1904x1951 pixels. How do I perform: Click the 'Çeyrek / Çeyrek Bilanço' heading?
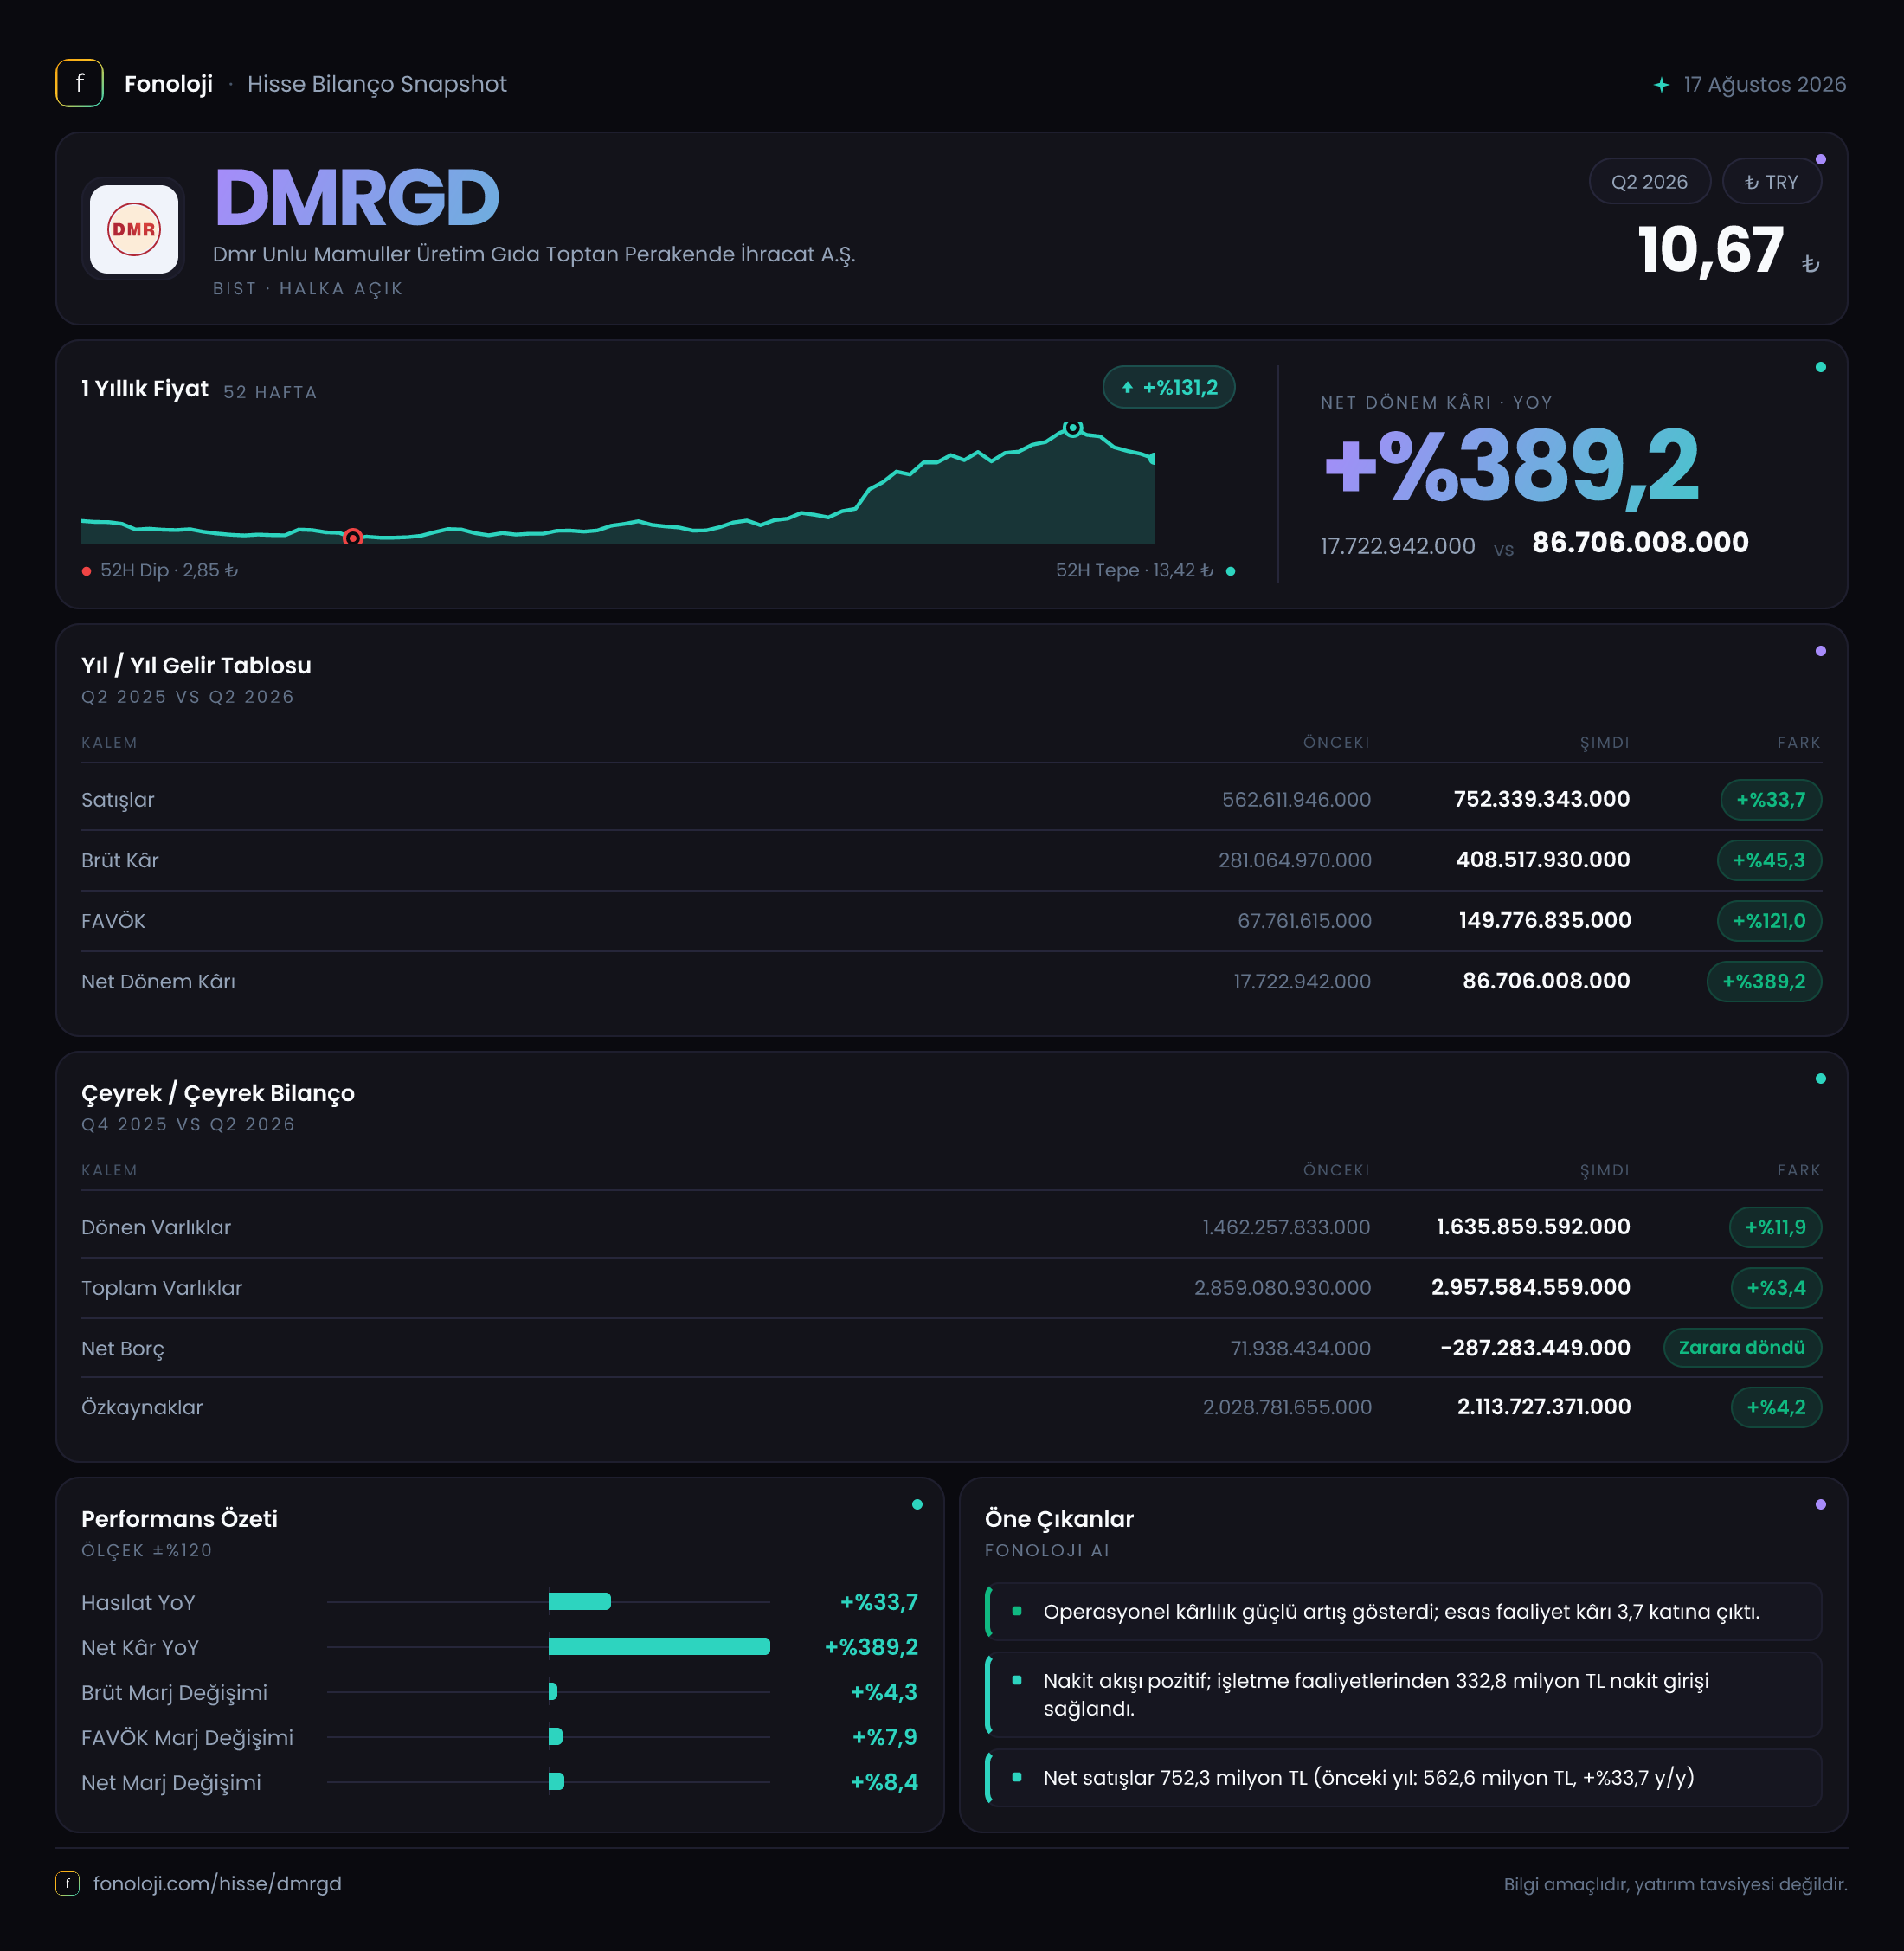(x=218, y=1094)
